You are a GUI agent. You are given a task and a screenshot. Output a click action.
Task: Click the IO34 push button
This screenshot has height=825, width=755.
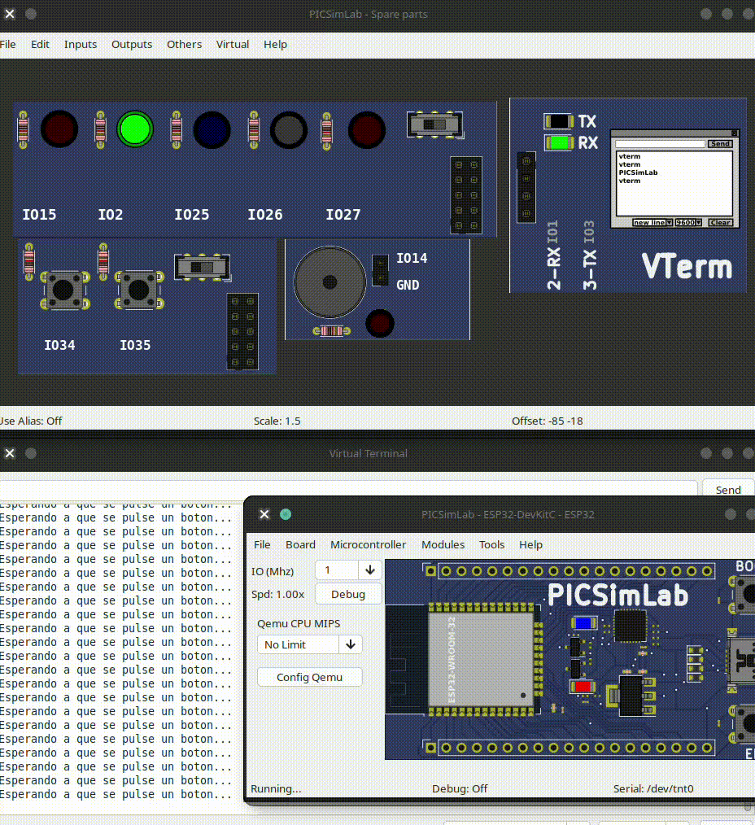(63, 290)
